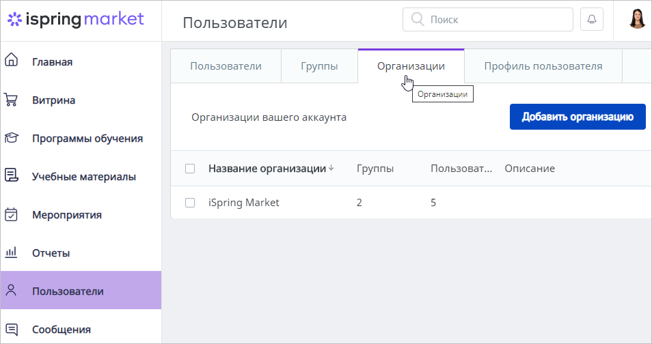This screenshot has width=652, height=344.
Task: Sort by the Название организации column header
Action: tap(267, 169)
